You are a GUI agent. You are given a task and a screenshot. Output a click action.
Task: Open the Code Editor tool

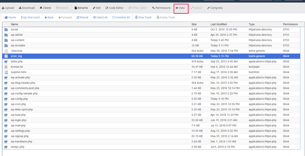[x=114, y=8]
